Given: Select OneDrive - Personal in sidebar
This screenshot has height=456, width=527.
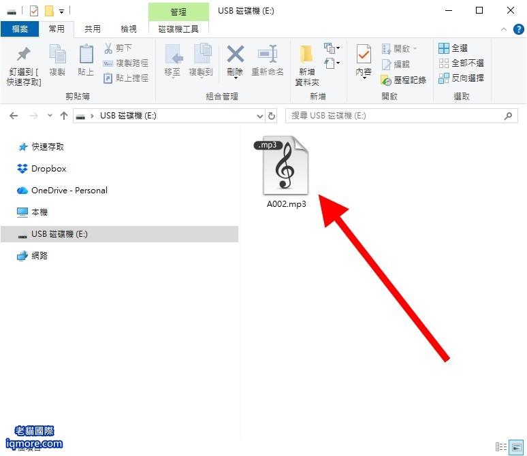Looking at the screenshot, I should (x=62, y=191).
